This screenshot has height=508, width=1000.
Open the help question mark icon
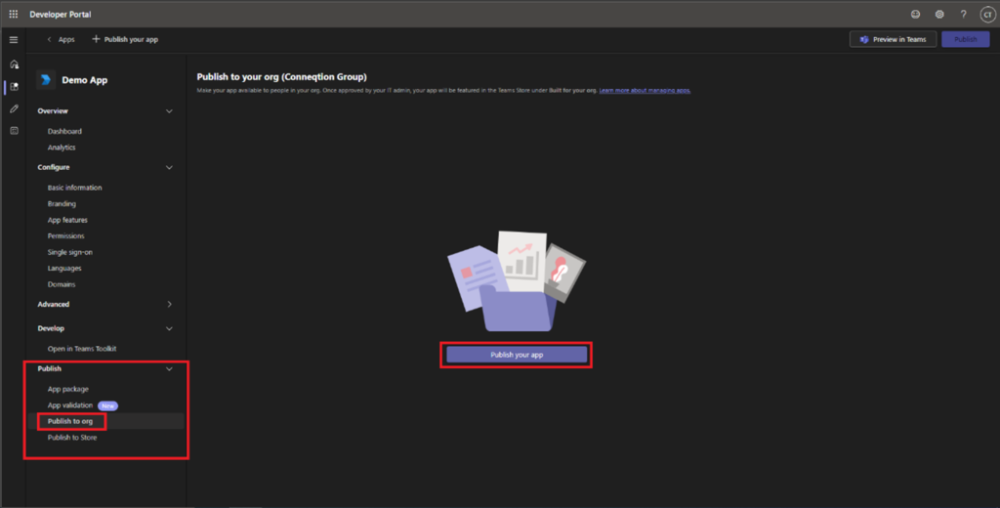pos(963,14)
